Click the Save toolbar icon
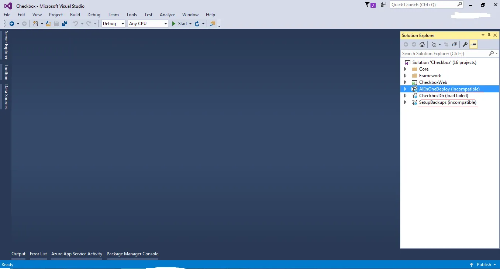The width and height of the screenshot is (500, 269). 56,24
